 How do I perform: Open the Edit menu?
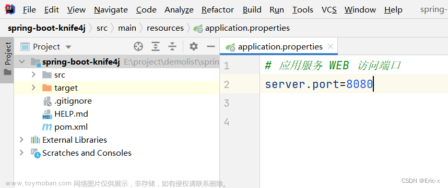[52, 10]
